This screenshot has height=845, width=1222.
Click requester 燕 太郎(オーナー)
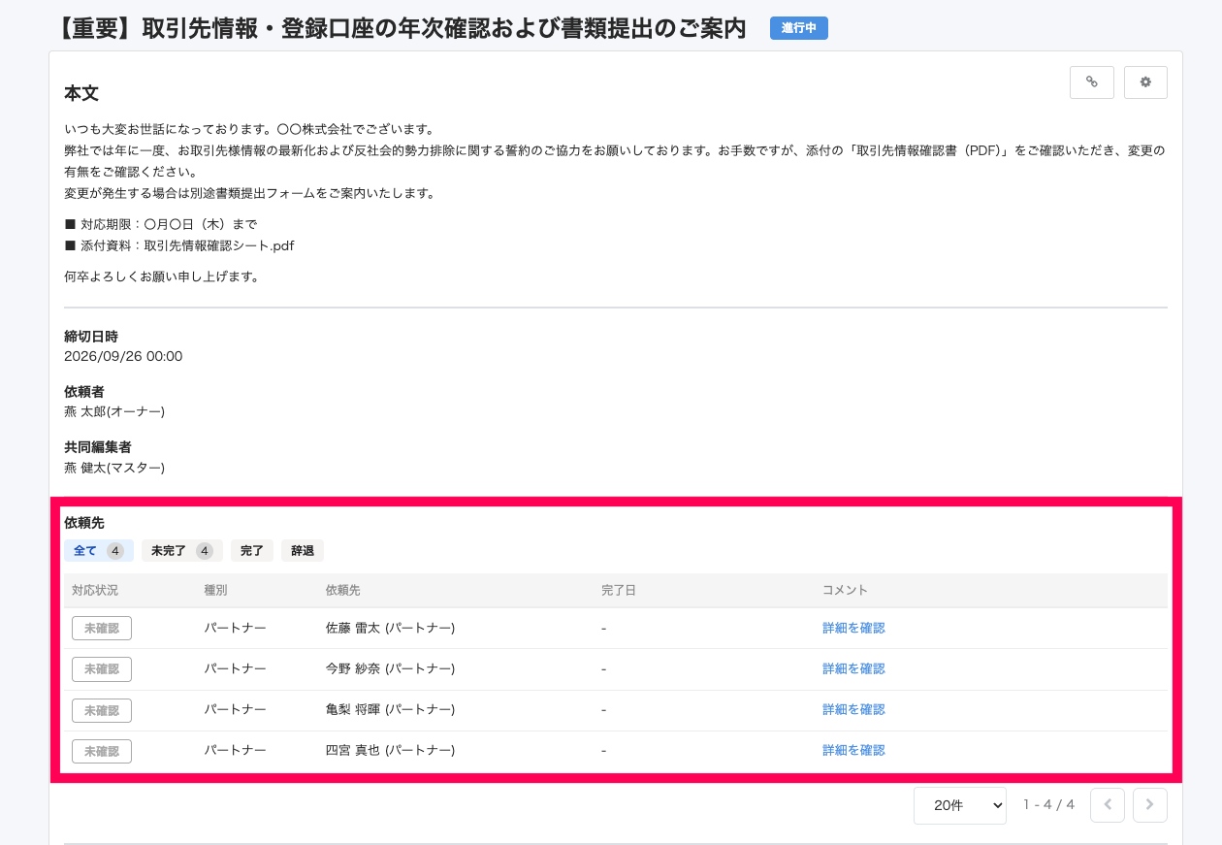point(114,411)
